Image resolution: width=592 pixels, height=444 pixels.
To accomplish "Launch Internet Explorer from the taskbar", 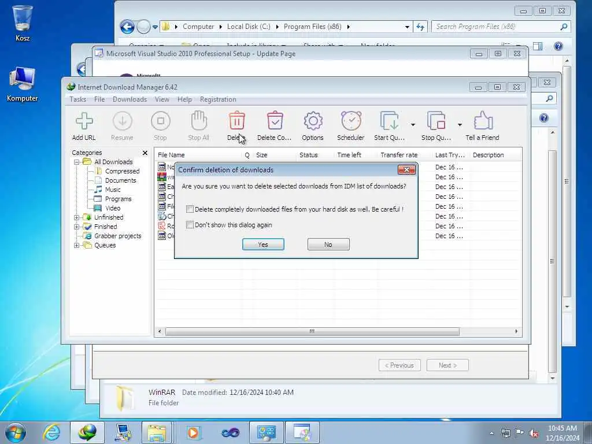I will (x=51, y=432).
